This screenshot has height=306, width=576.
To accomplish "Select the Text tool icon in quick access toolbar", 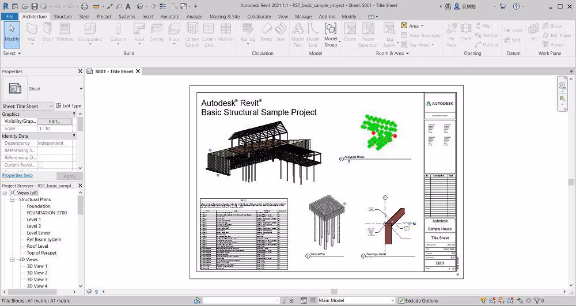I will coord(128,6).
